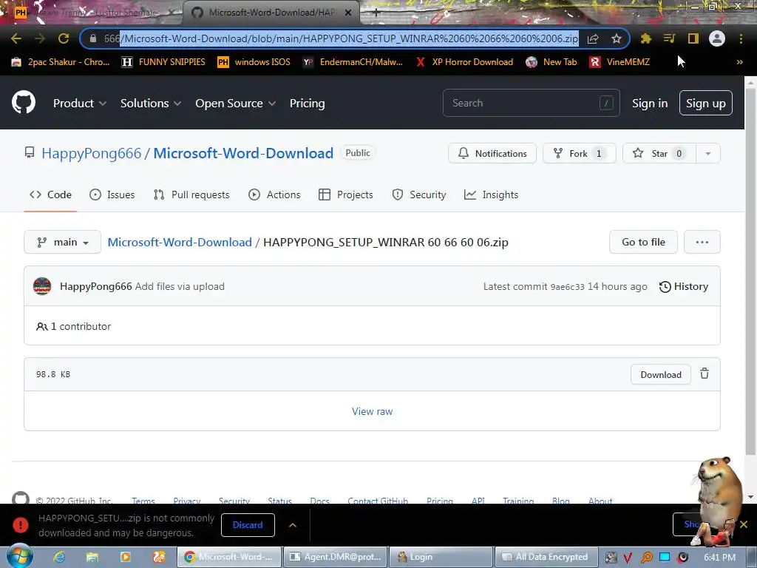Viewport: 757px width, 568px height.
Task: Switch to Pull requests tab
Action: coord(191,195)
